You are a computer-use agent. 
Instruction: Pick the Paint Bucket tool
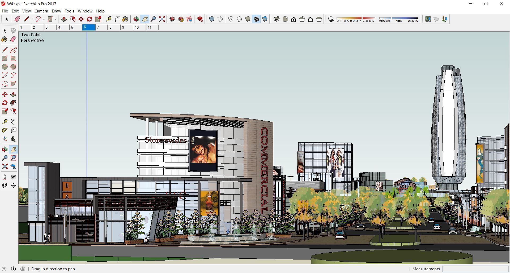point(125,19)
